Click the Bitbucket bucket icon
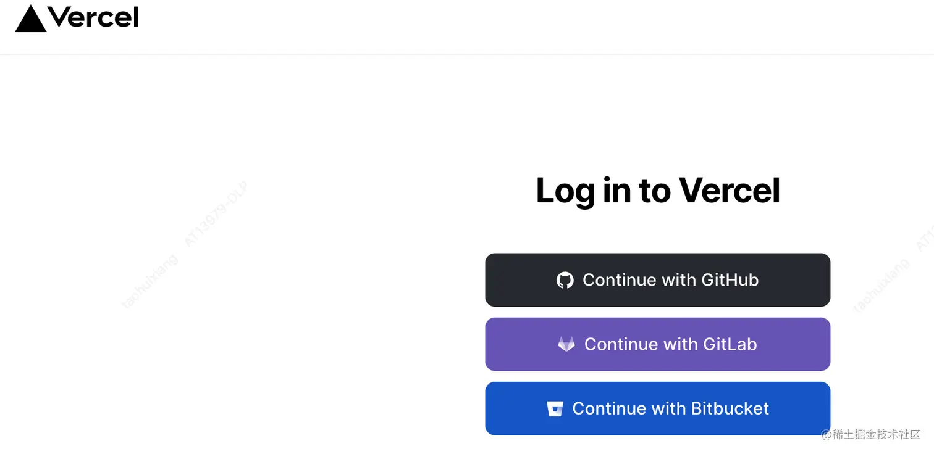This screenshot has height=454, width=934. pos(555,409)
